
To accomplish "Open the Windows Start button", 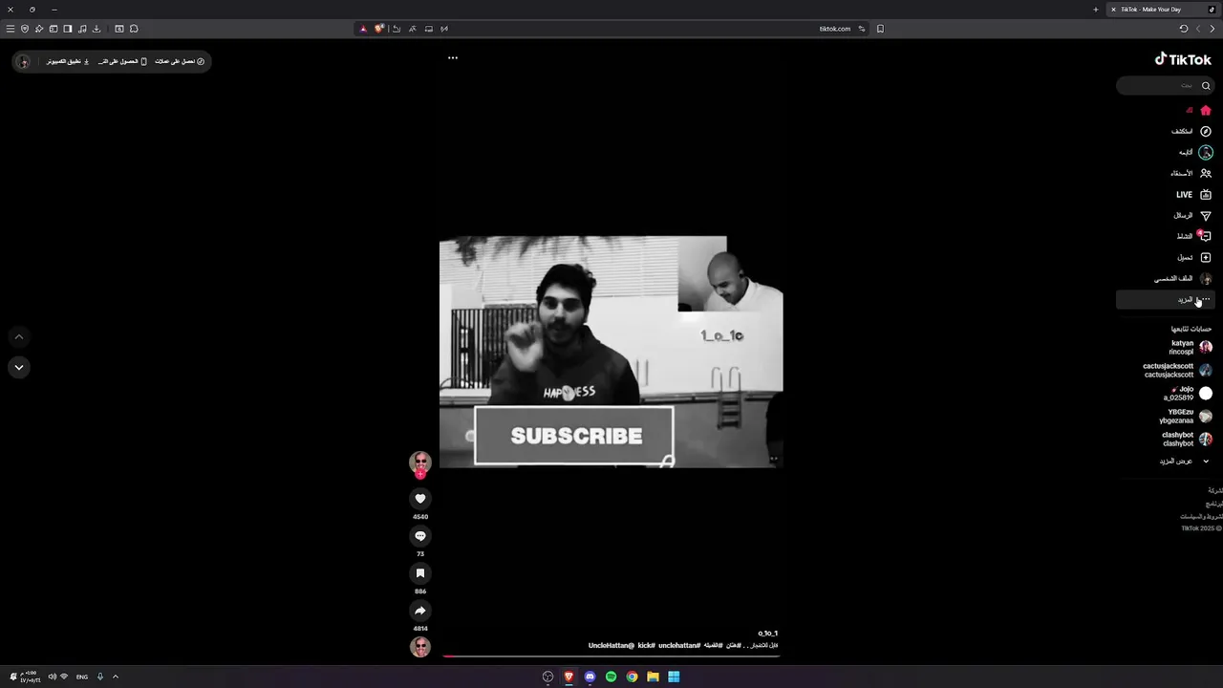I will click(x=674, y=677).
